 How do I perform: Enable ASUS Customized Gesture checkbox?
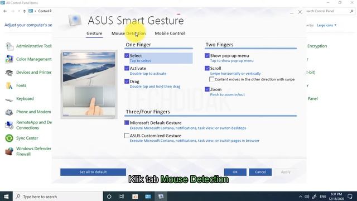127,136
